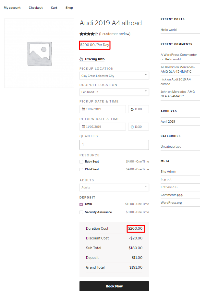The image size is (218, 291).
Task: Open the Entries RSS link
Action: [x=169, y=187]
